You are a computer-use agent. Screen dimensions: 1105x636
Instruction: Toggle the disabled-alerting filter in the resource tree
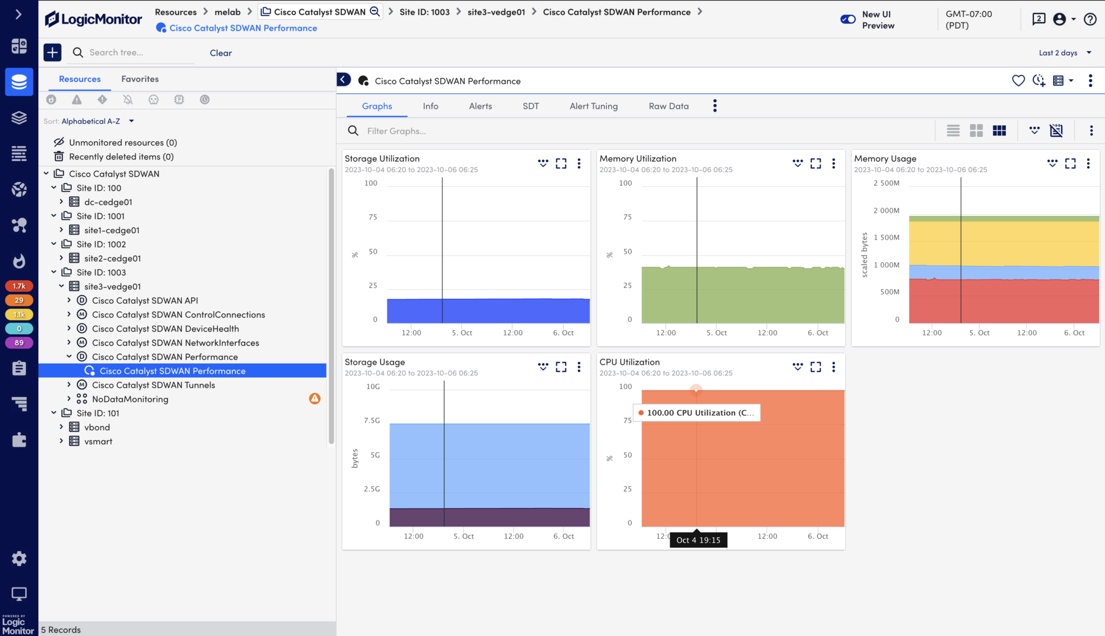click(128, 99)
